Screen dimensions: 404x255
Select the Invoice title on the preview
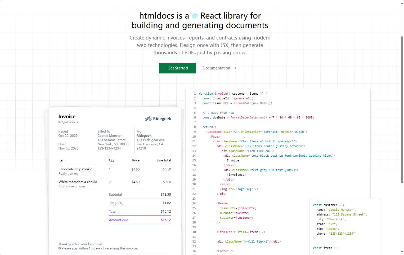(x=67, y=117)
